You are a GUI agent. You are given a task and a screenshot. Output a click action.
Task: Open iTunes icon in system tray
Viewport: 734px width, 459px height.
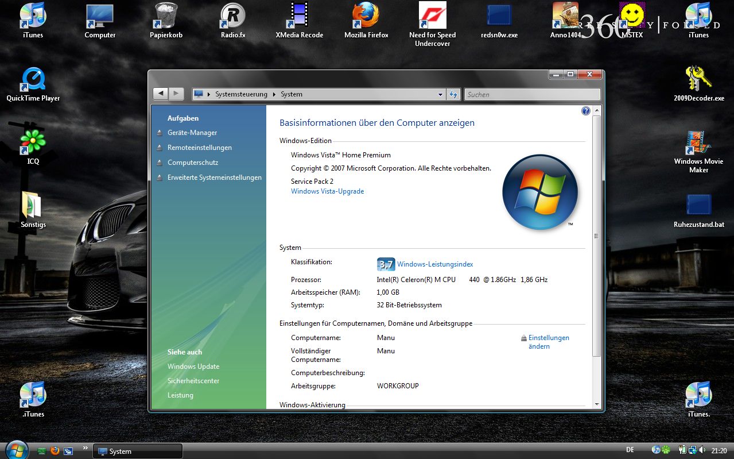(x=656, y=450)
